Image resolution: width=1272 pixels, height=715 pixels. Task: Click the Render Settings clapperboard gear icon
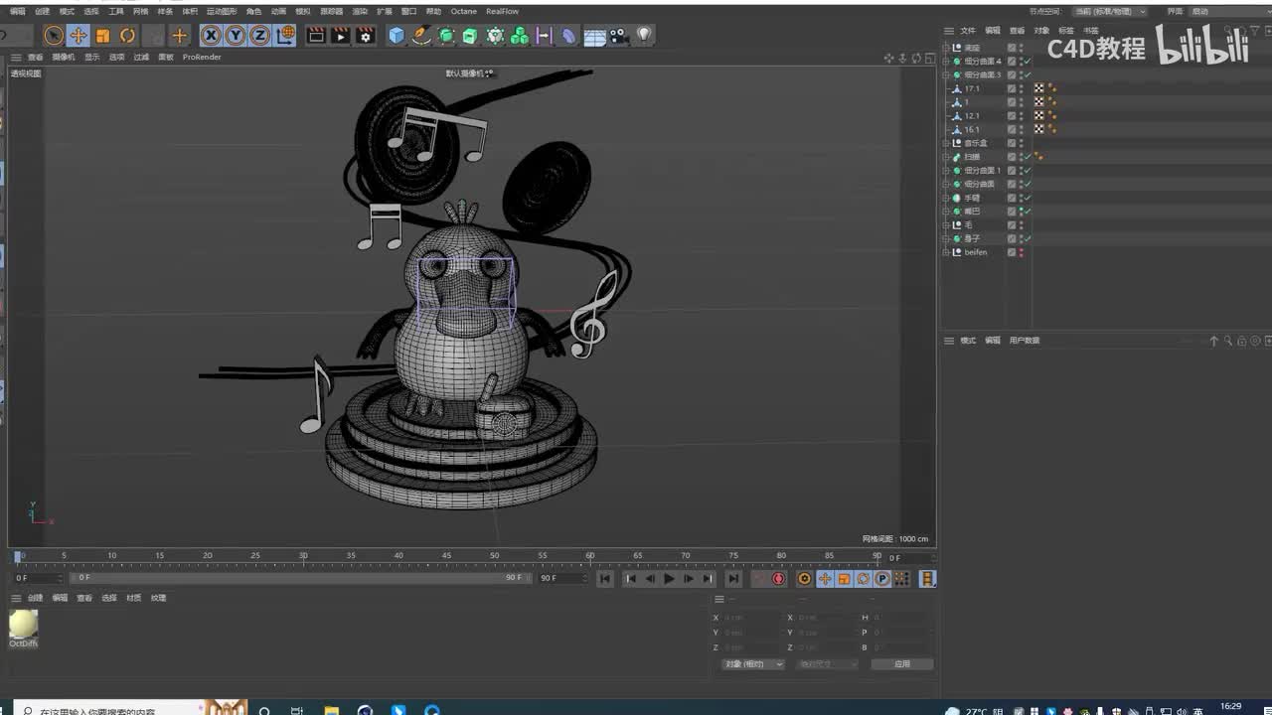[x=366, y=36]
